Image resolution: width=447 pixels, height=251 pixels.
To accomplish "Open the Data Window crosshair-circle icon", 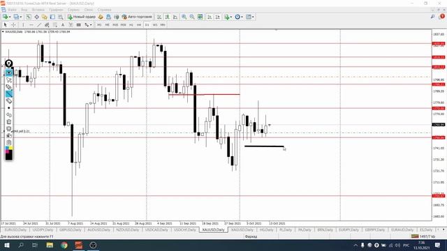I will 36,17.
